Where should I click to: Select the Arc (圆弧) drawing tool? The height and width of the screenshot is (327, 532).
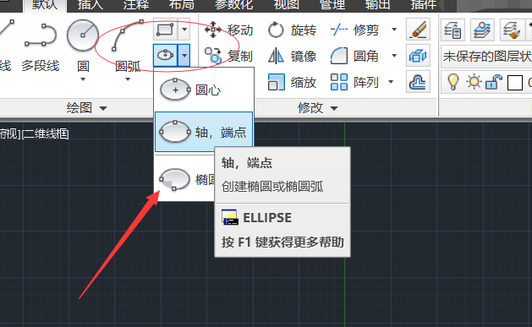point(128,46)
